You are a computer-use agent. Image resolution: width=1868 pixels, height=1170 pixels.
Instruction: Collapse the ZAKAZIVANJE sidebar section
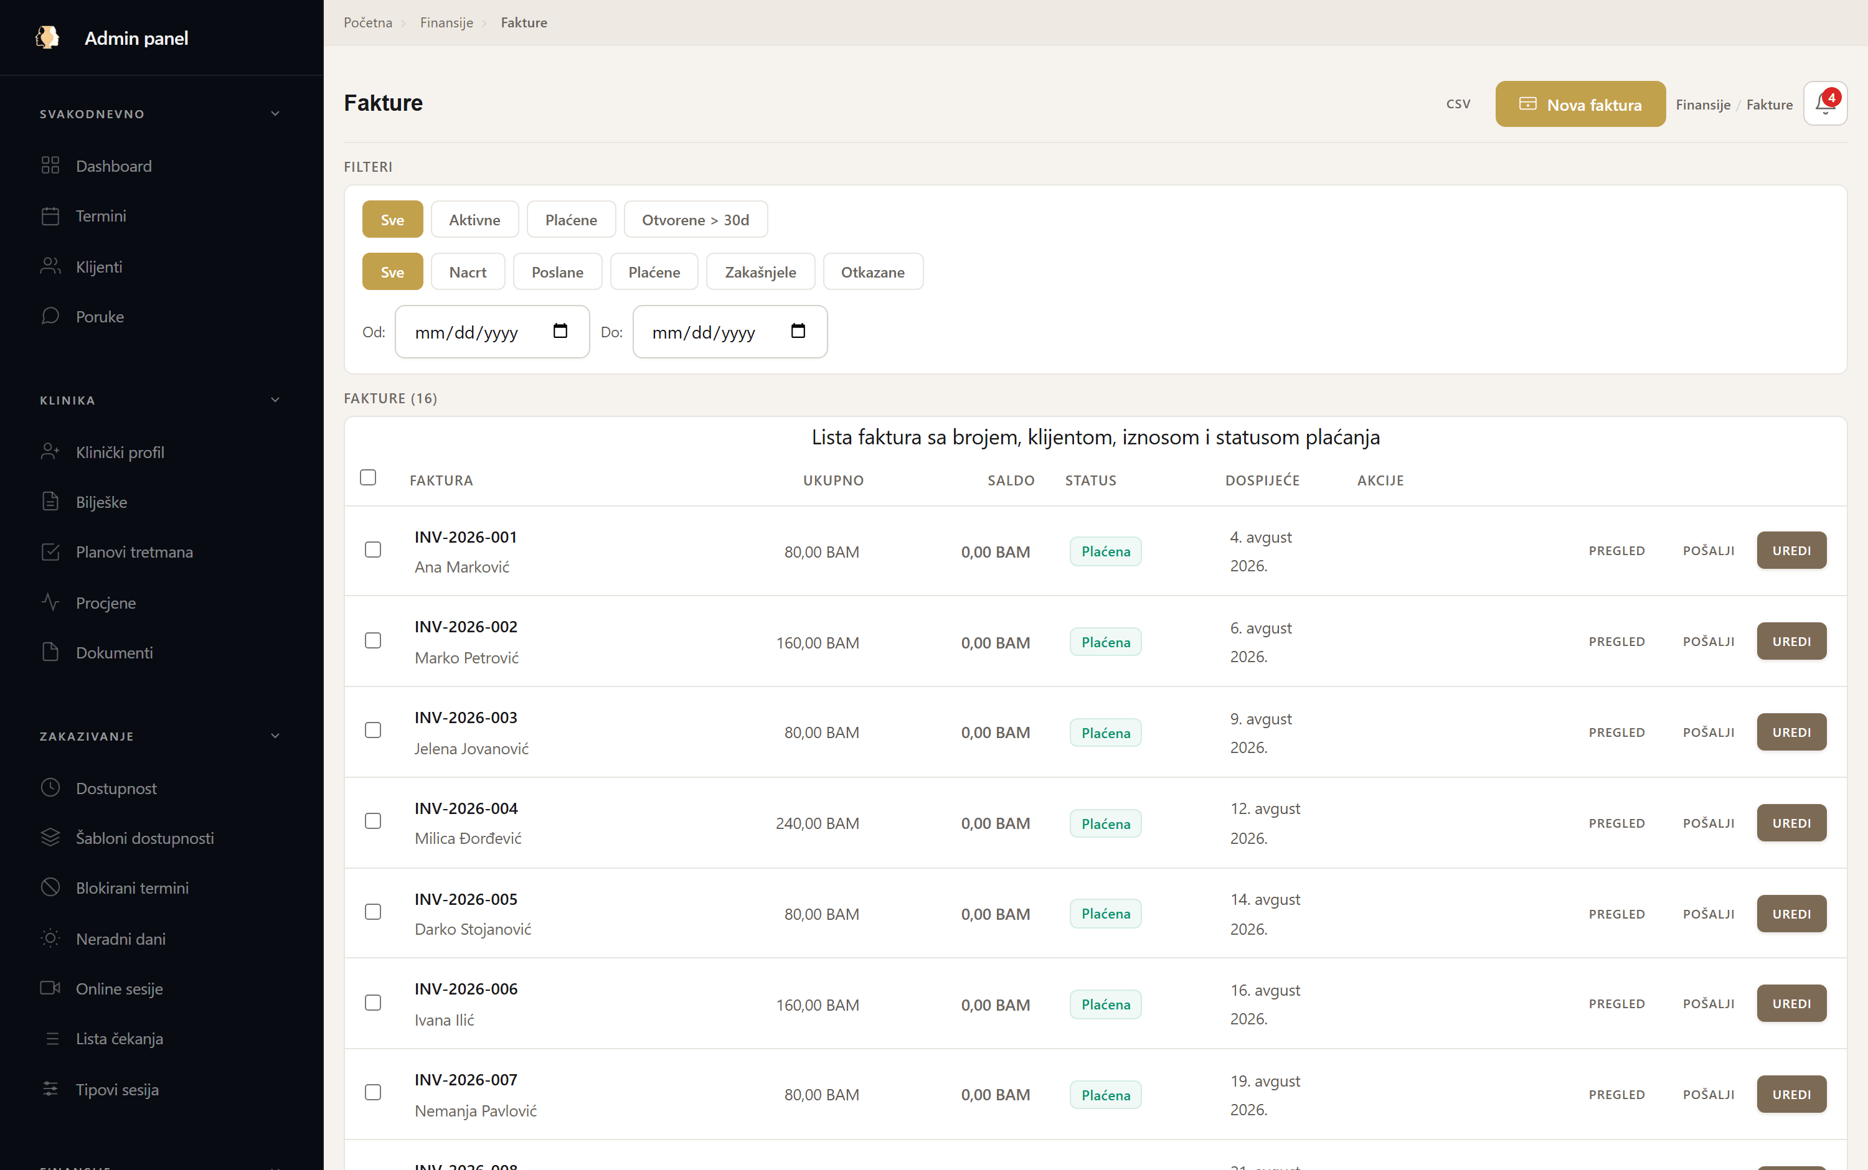(x=275, y=736)
